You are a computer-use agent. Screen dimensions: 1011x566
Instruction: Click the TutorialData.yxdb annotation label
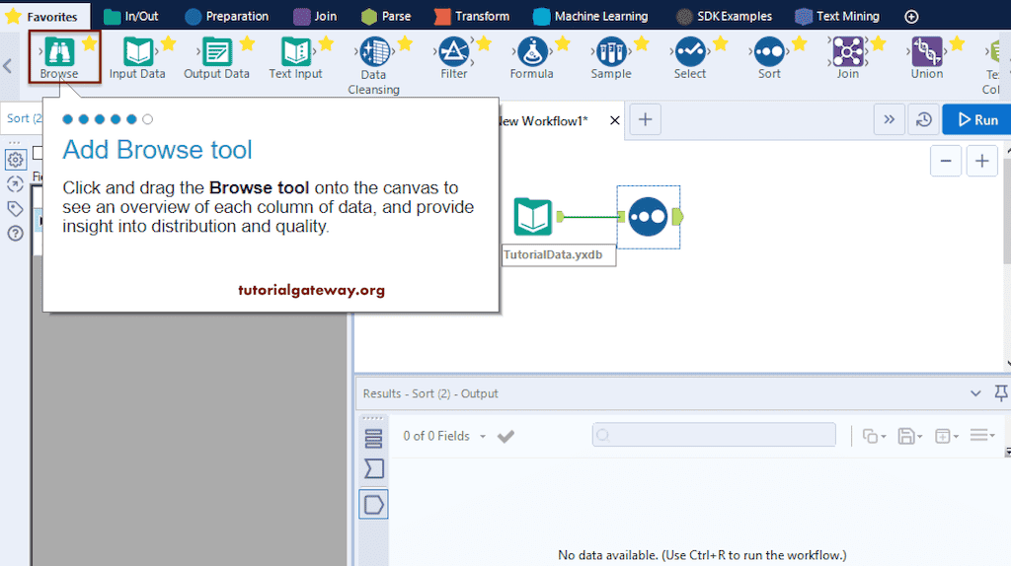pyautogui.click(x=559, y=255)
